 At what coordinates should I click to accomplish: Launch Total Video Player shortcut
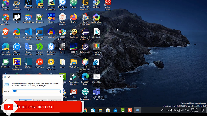(x=62, y=5)
